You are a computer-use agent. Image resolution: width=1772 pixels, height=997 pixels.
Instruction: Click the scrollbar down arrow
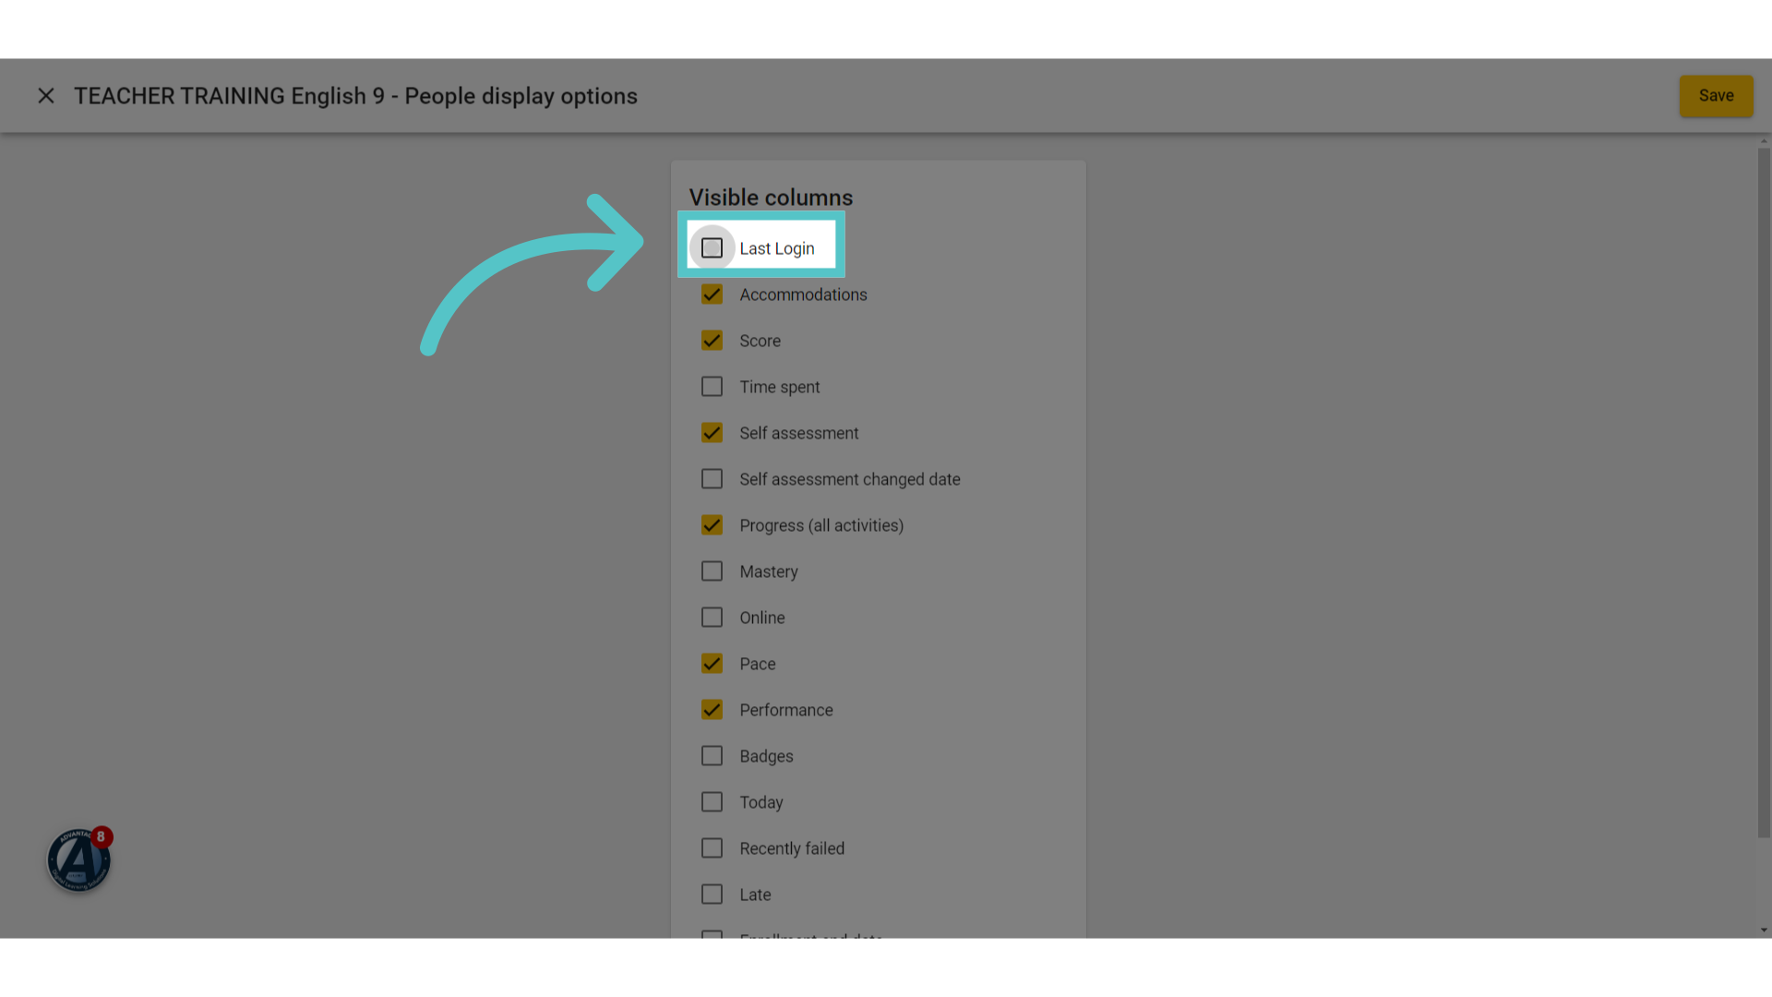coord(1764,931)
